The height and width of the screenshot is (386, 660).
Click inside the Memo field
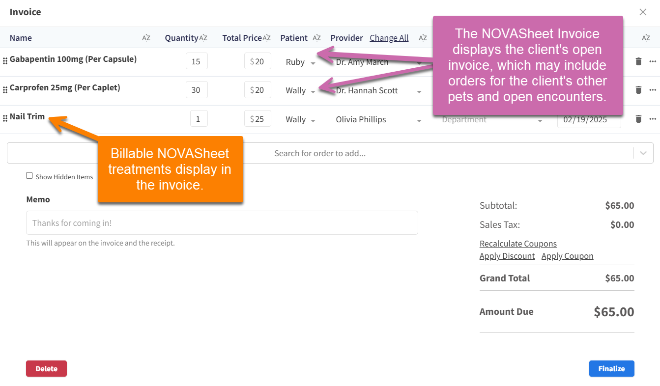pos(221,222)
